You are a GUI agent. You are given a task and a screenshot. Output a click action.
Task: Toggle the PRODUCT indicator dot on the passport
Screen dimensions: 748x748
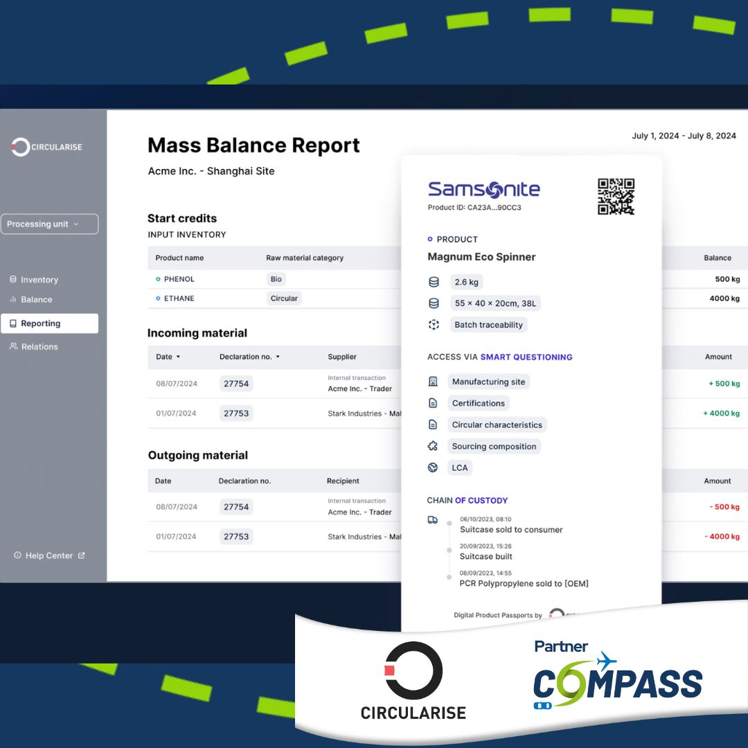pos(430,239)
